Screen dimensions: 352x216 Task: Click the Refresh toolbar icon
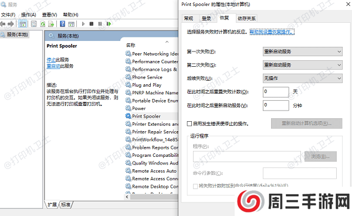[x=43, y=24]
